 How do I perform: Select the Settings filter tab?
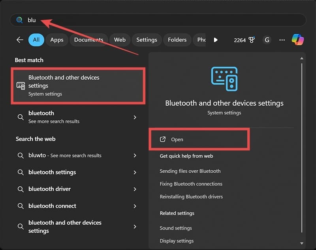tap(147, 40)
